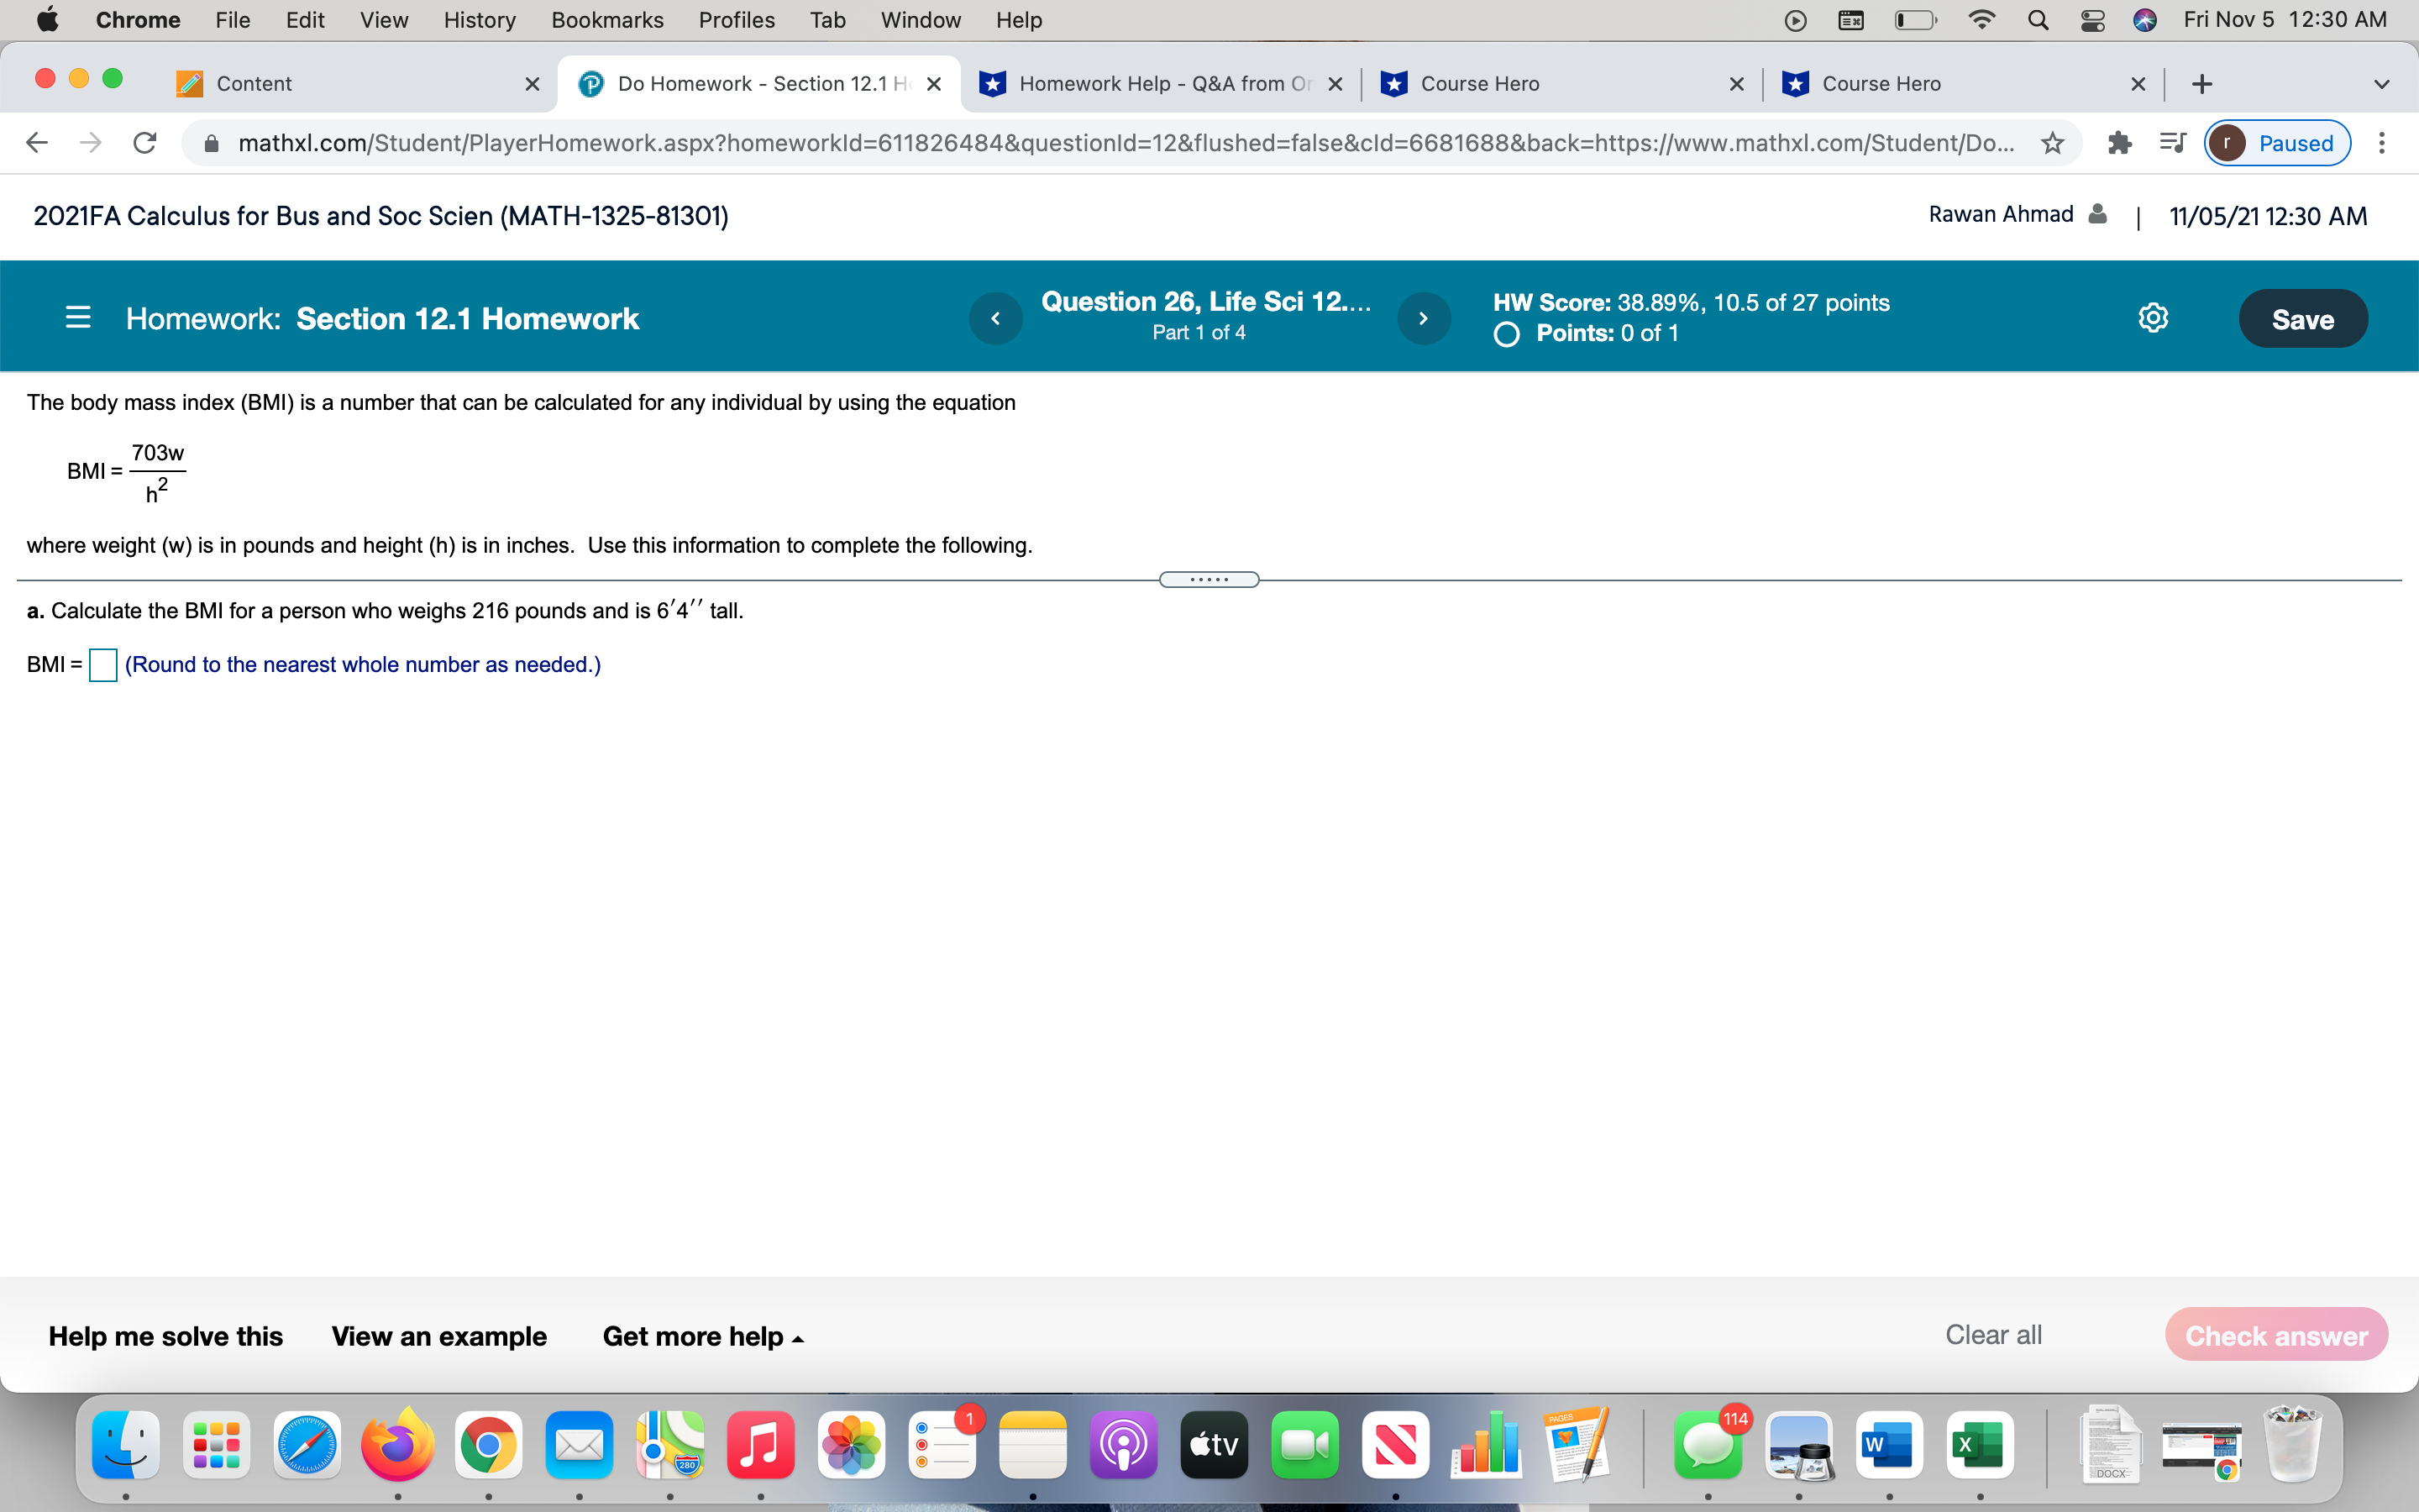Click the BMI answer input box
The image size is (2419, 1512).
[103, 664]
